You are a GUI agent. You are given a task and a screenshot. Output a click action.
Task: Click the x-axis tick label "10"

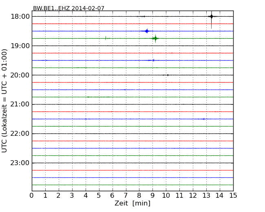(x=166, y=196)
